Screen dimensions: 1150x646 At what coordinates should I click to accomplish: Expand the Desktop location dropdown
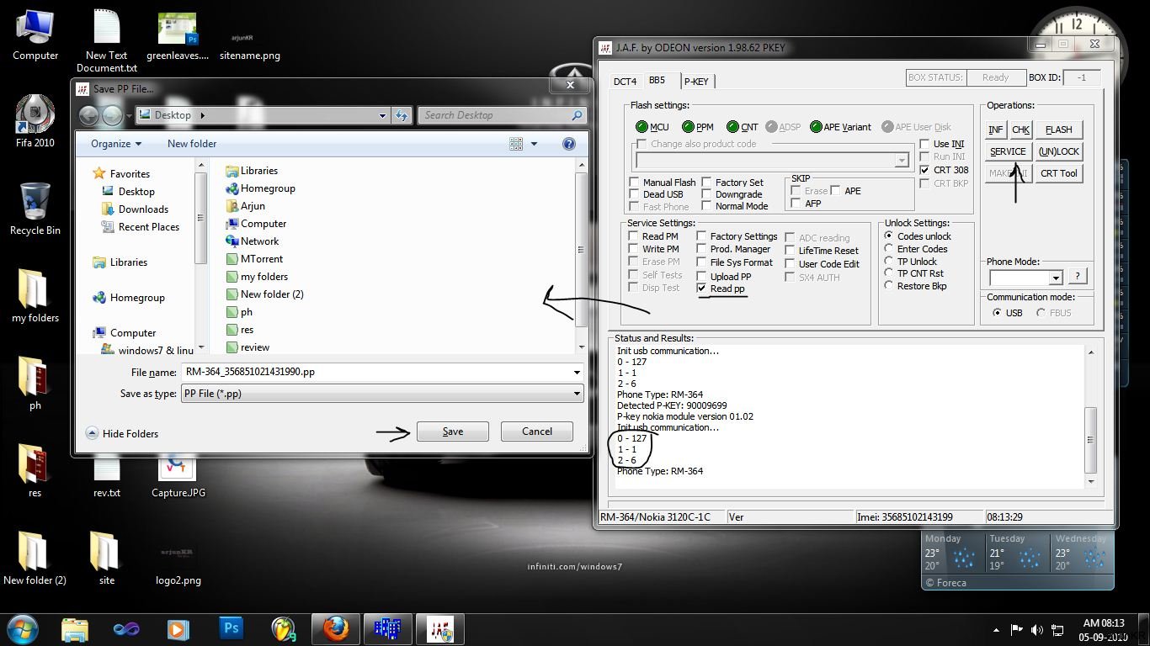click(x=382, y=115)
